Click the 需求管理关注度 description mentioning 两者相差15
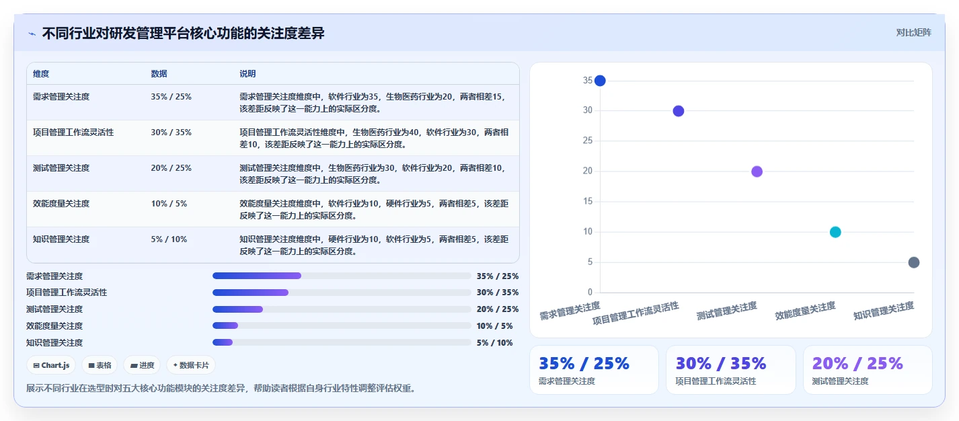Viewport: 959px width, 421px height. point(374,102)
